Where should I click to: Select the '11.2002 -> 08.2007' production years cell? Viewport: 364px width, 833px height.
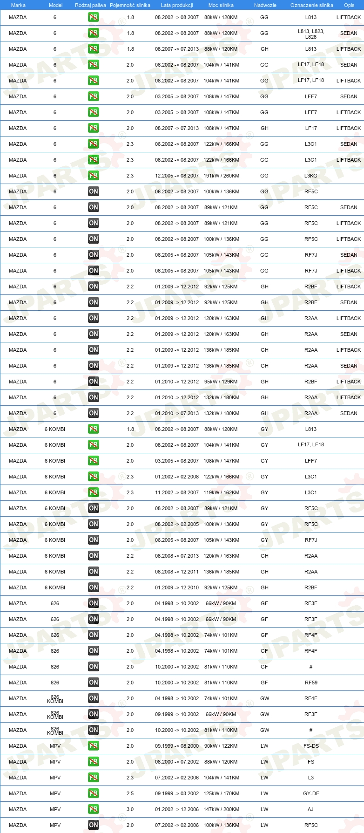click(177, 492)
